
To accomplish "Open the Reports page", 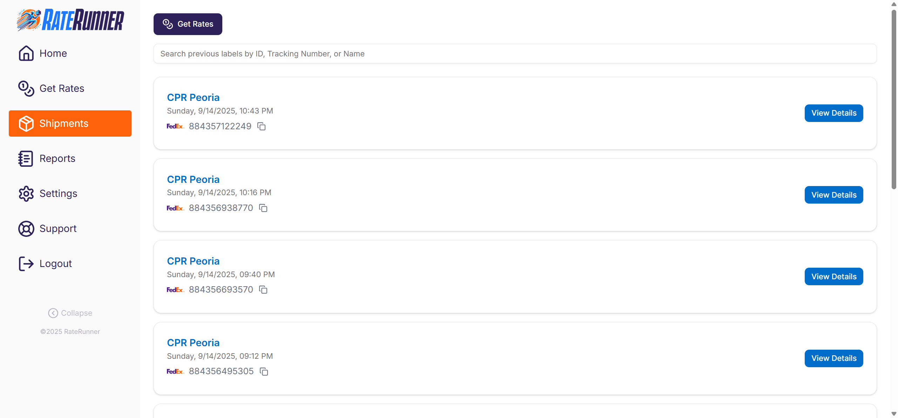I will (57, 158).
